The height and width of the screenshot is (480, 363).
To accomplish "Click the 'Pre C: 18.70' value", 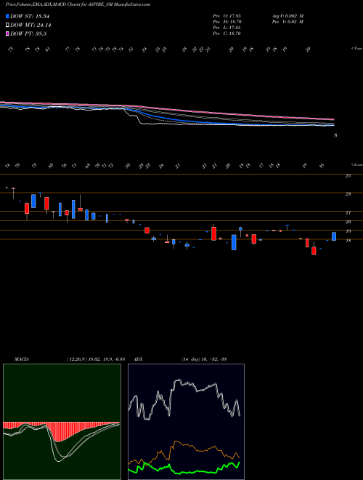I will pos(227,33).
